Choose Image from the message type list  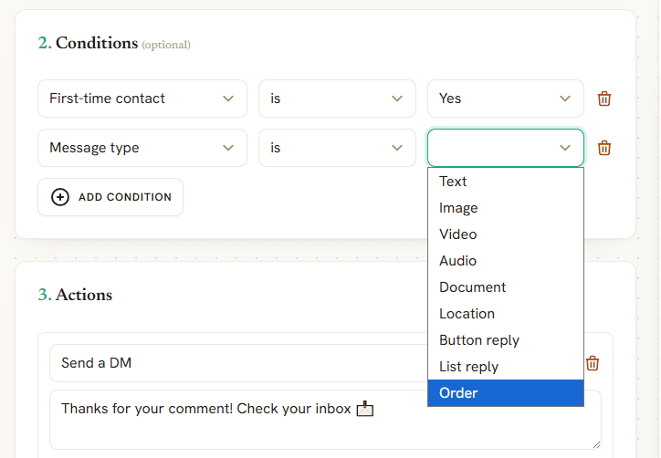point(506,208)
